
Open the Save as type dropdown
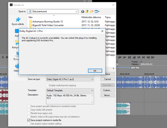[x=70, y=79]
